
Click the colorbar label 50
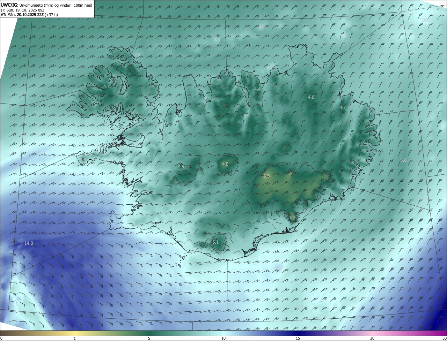[x=444, y=338]
